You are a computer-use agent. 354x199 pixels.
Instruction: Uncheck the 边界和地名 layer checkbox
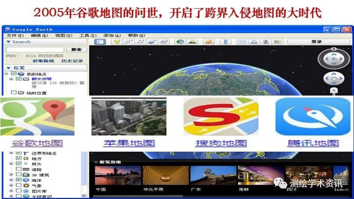click(x=19, y=153)
